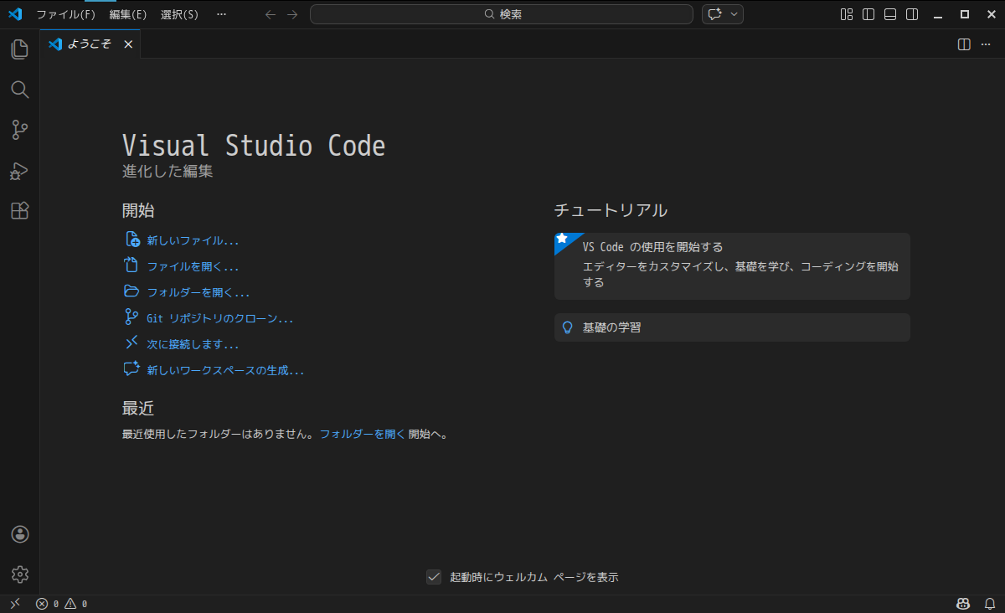The image size is (1005, 613).
Task: Click フォルダーを開く link under 最近
Action: (362, 434)
